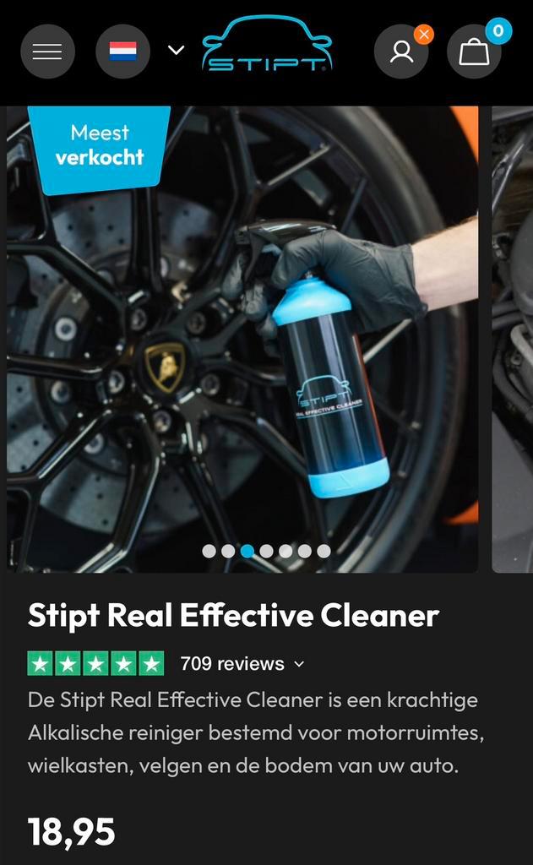
Task: Open the shopping bag cart
Action: pyautogui.click(x=474, y=52)
